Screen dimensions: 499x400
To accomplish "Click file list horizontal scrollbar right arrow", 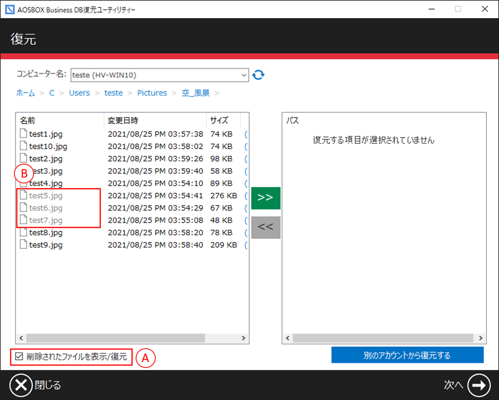I will click(243, 338).
